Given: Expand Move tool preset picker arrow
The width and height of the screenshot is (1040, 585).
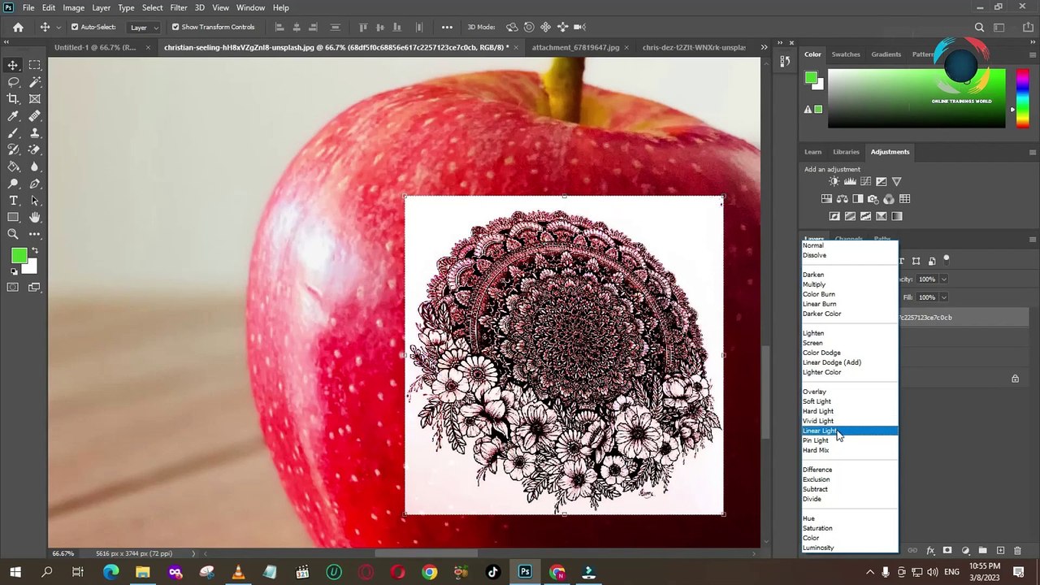Looking at the screenshot, I should [58, 28].
